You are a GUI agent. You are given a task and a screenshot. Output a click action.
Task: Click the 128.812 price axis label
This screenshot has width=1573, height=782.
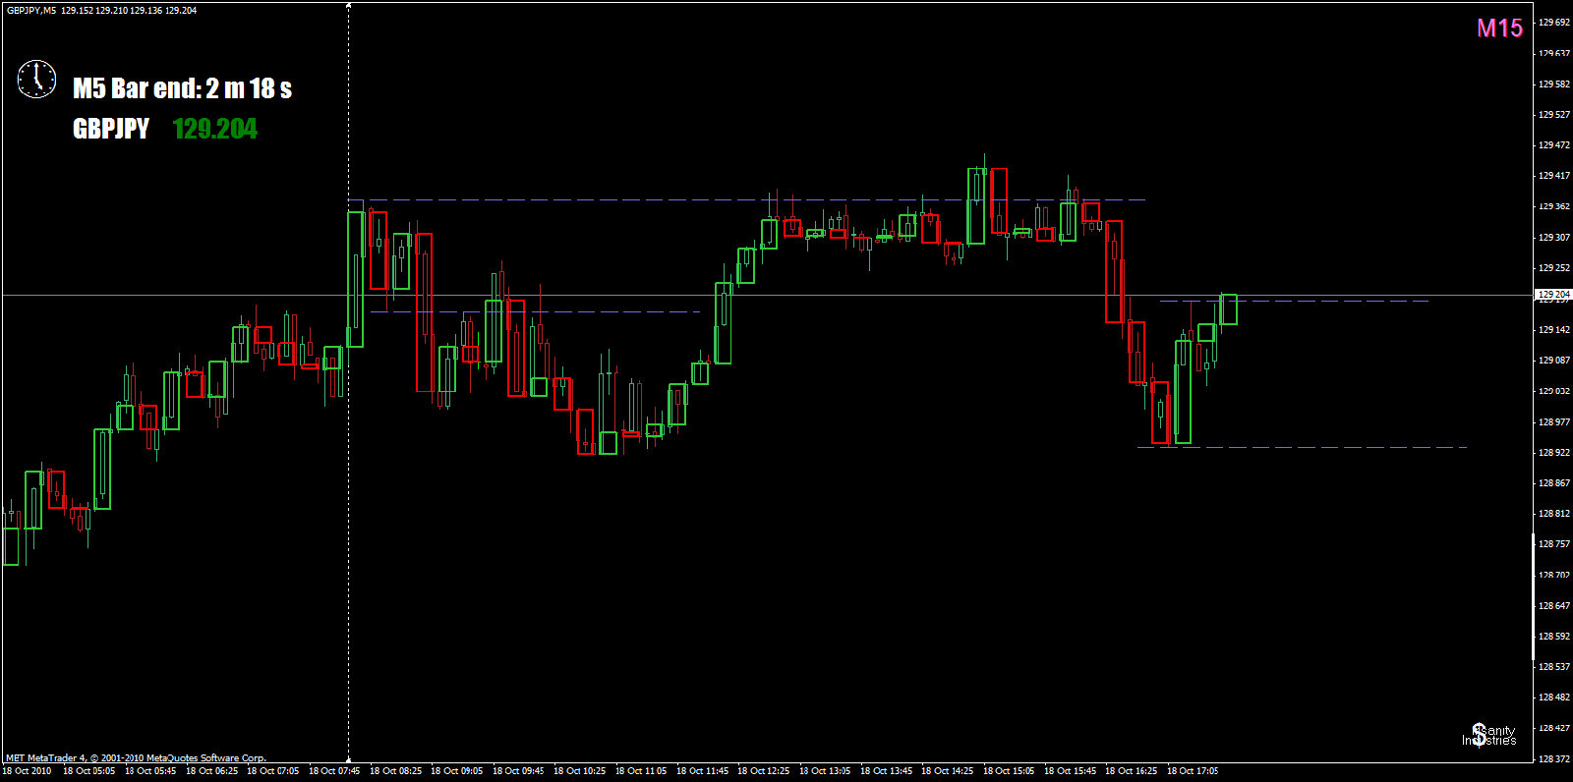(x=1554, y=513)
